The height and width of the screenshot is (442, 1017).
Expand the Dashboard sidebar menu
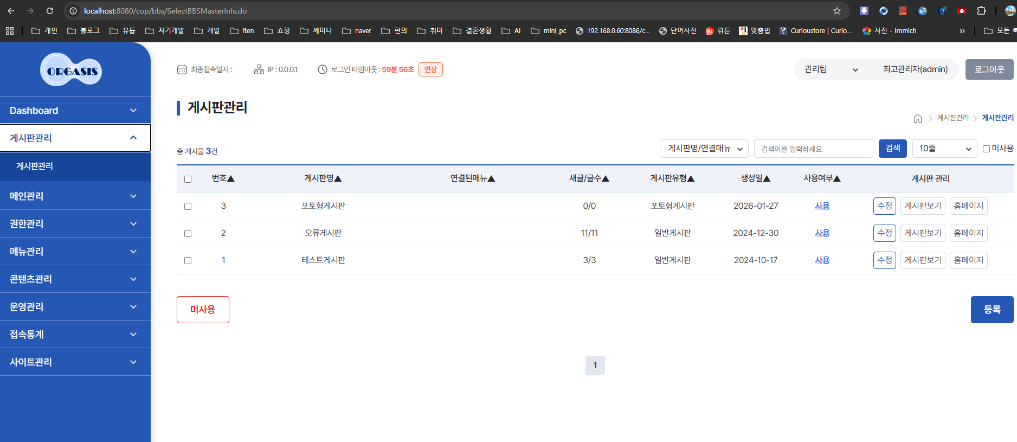click(75, 111)
